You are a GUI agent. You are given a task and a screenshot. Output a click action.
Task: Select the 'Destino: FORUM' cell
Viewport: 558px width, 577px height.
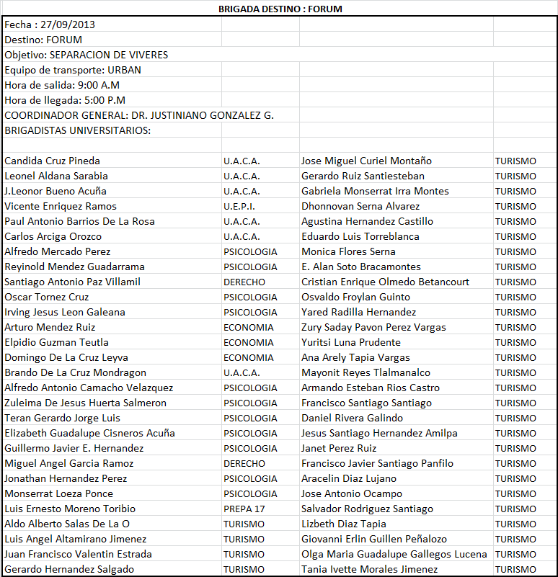tap(44, 40)
